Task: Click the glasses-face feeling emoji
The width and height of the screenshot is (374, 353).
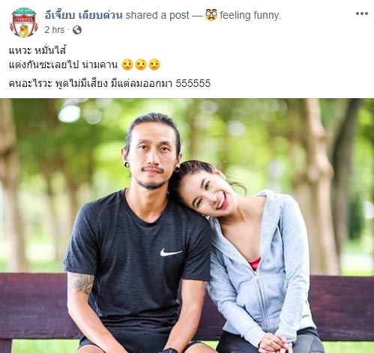Action: point(211,15)
